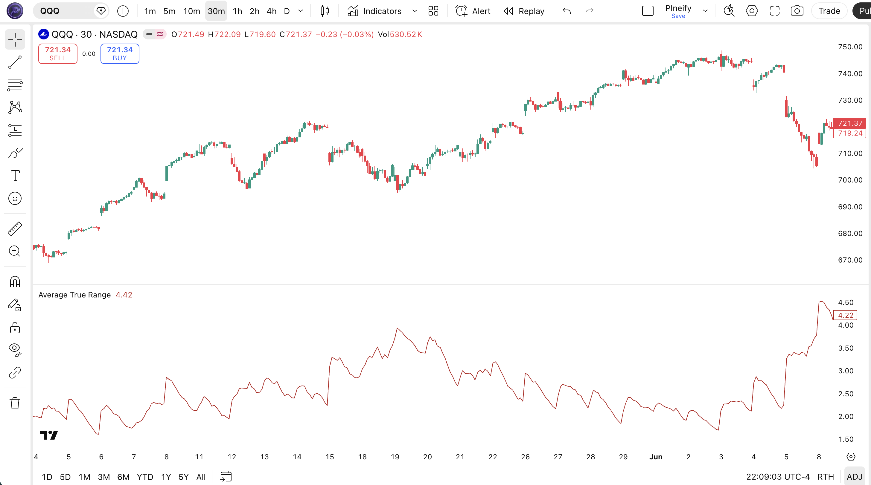Screen dimensions: 871x485
Task: Set the chart range to 1D
Action: tap(47, 477)
